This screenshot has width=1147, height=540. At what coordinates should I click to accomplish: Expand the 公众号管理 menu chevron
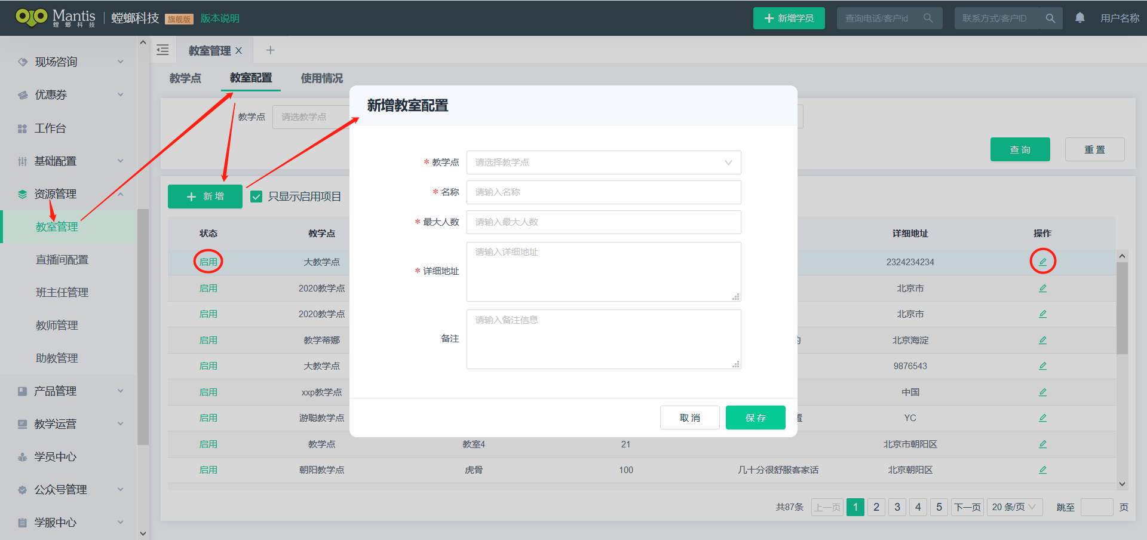(x=120, y=490)
